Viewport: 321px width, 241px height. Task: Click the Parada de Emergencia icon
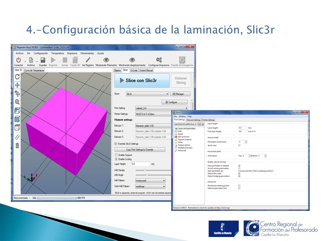click(182, 60)
